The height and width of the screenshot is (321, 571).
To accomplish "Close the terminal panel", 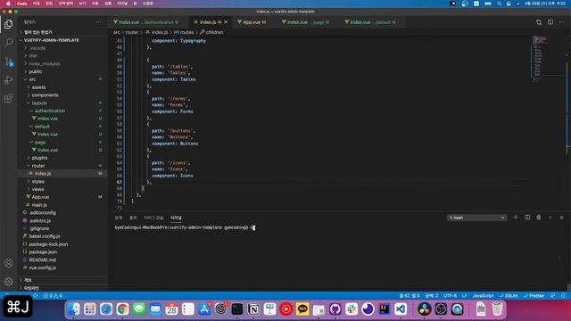I will pyautogui.click(x=561, y=218).
